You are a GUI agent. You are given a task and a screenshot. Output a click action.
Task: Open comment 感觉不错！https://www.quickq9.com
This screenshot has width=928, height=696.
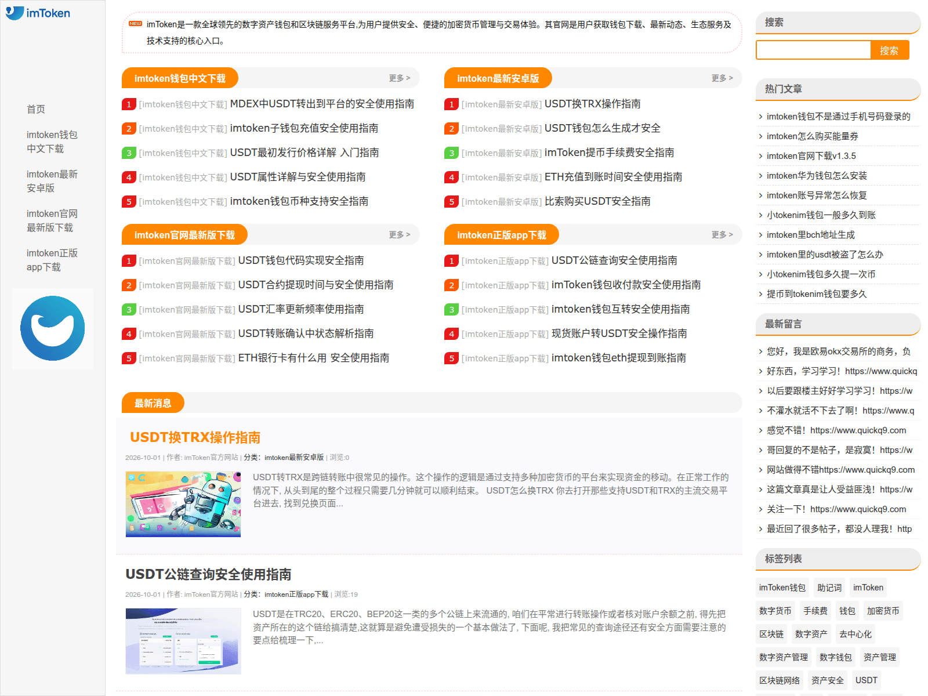tap(836, 430)
